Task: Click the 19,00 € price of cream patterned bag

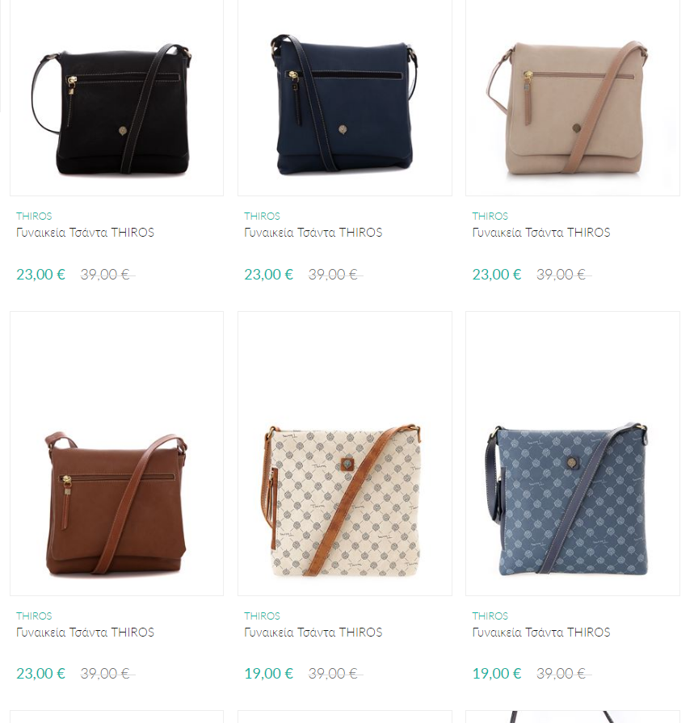Action: pos(268,674)
